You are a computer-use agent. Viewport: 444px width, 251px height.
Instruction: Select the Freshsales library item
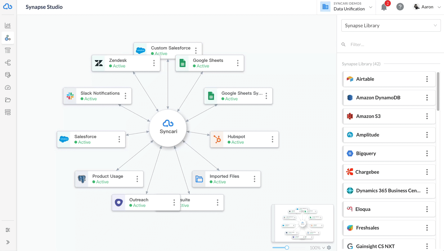pos(389,228)
